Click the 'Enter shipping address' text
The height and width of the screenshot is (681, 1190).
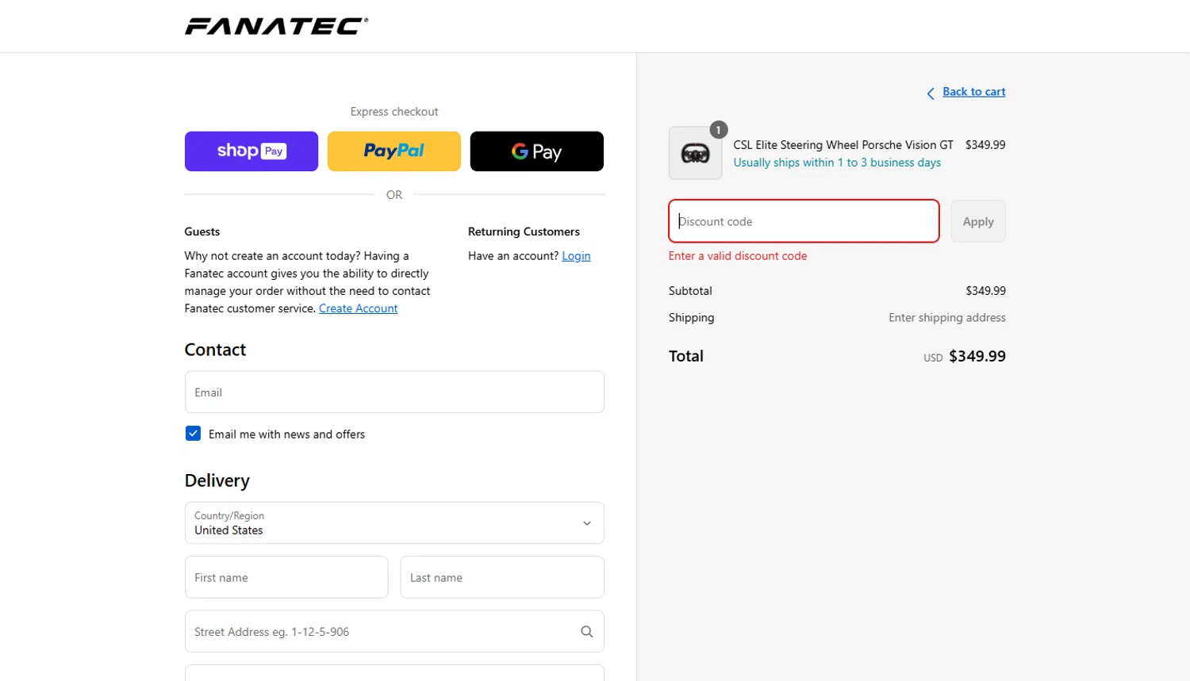pyautogui.click(x=947, y=318)
